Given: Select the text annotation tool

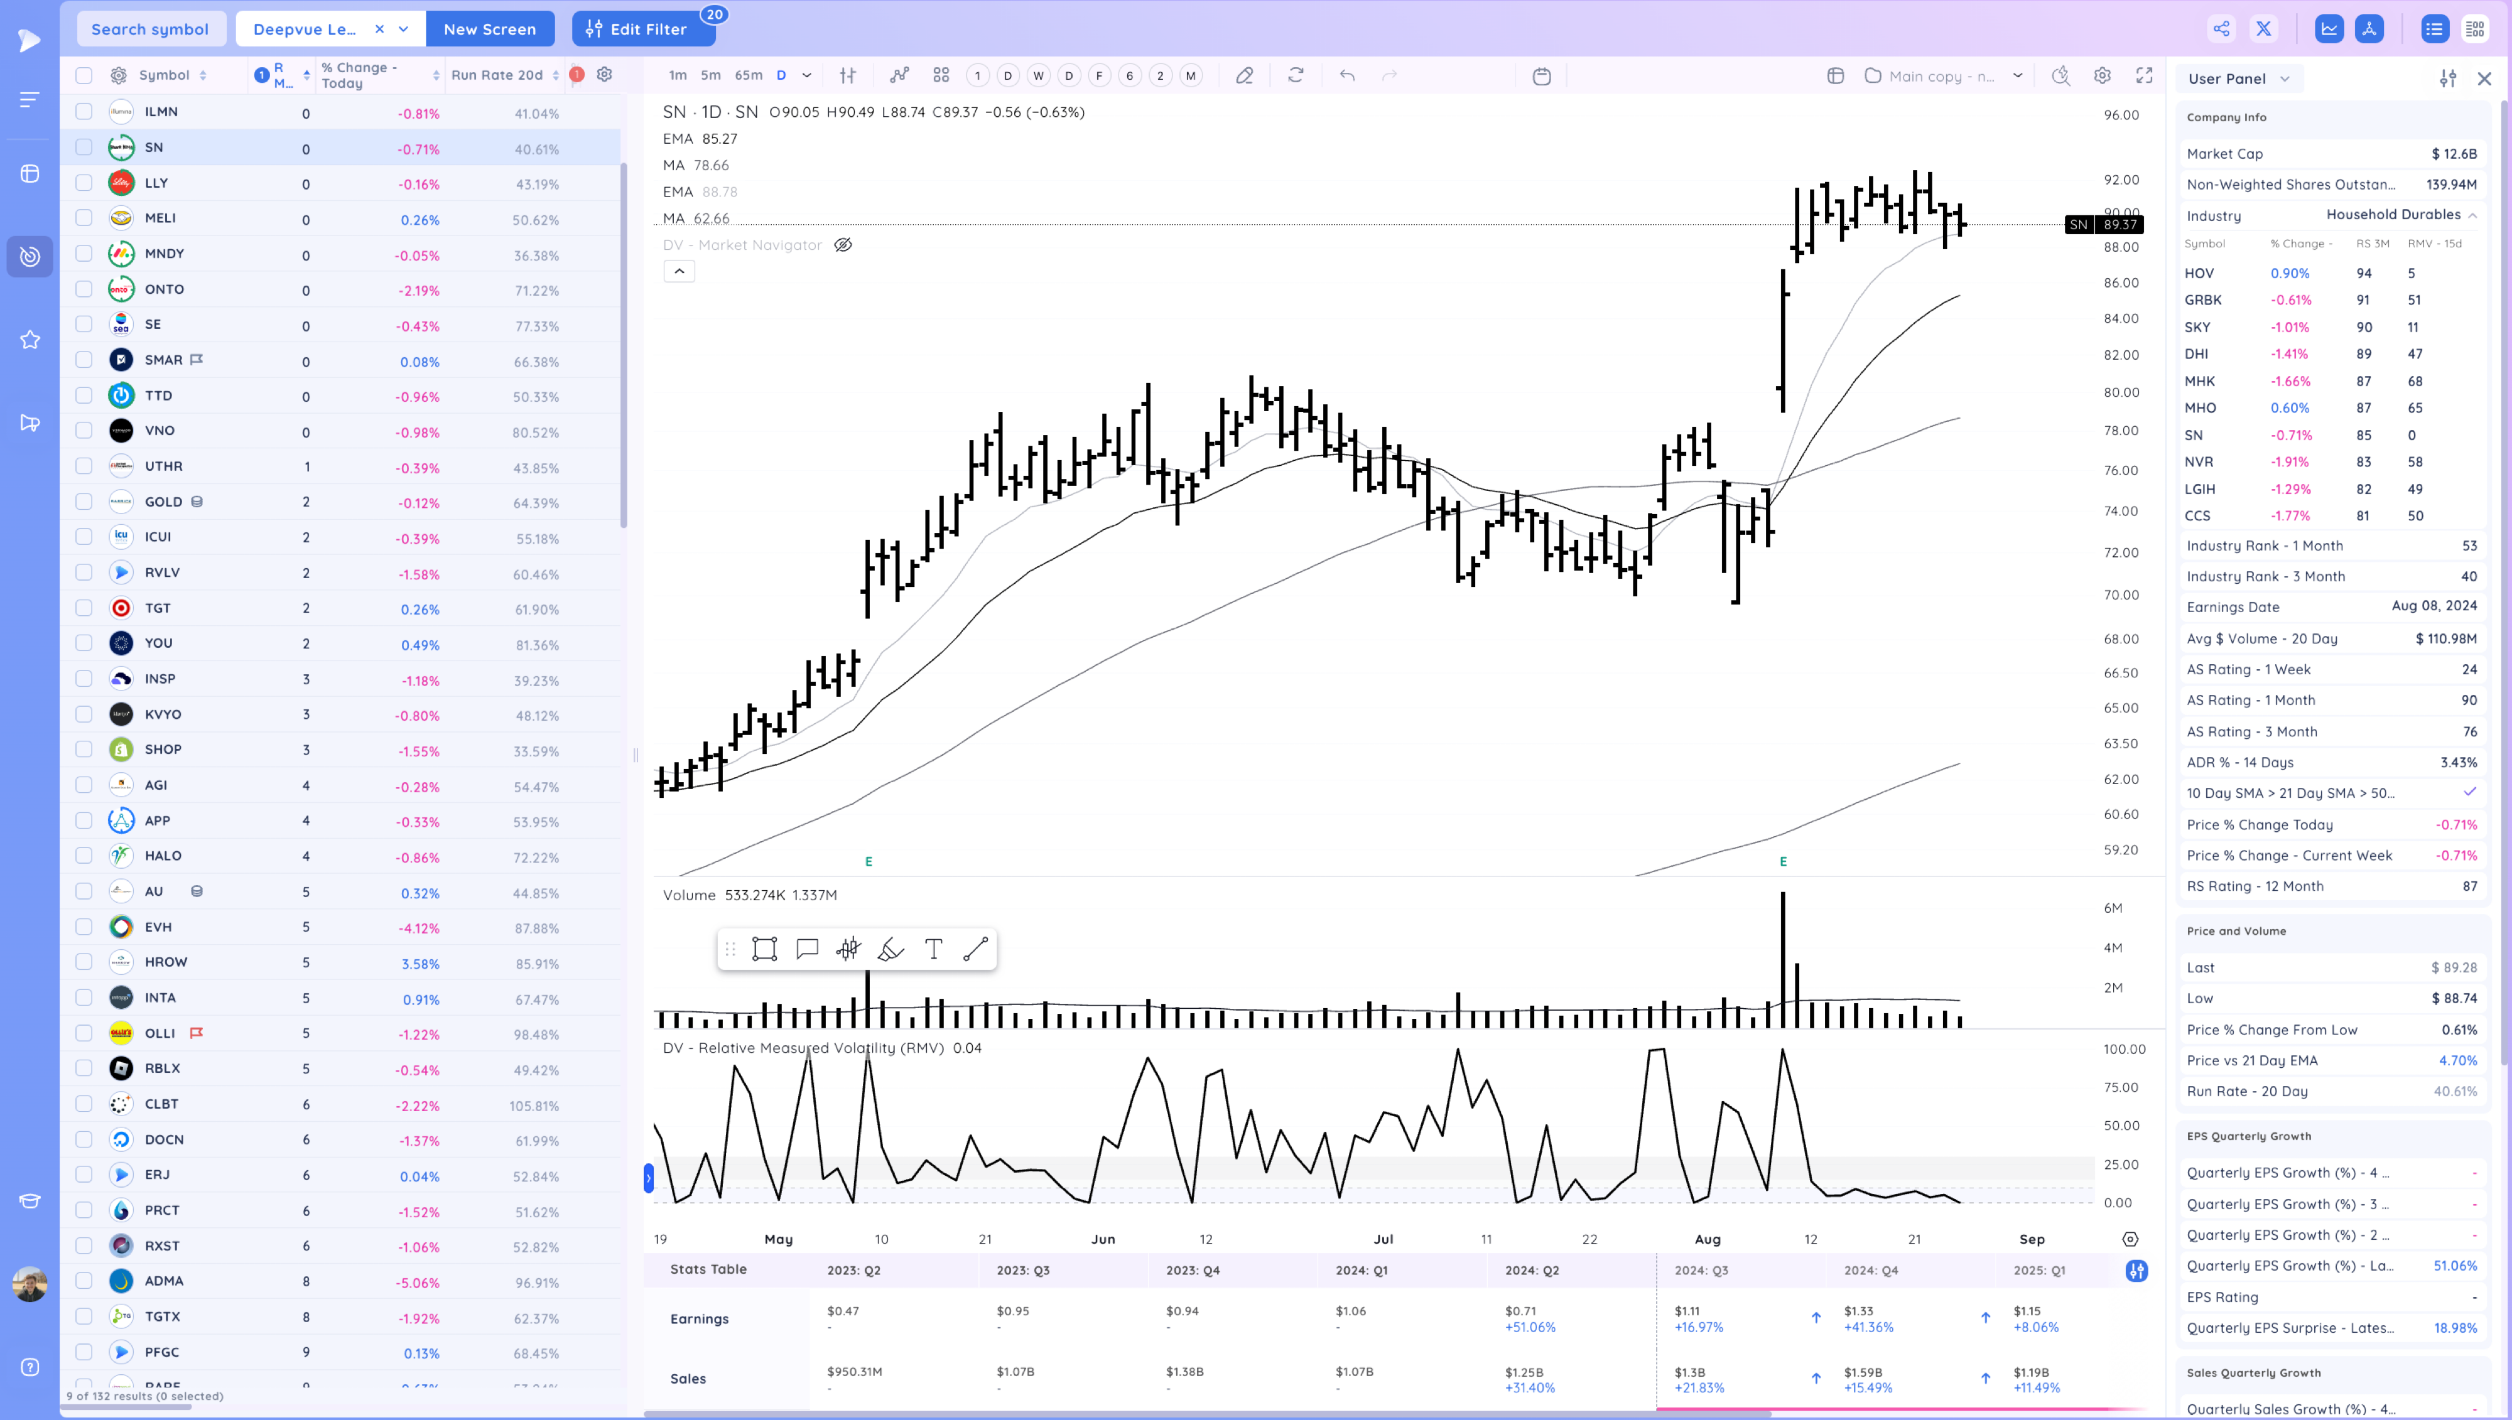Looking at the screenshot, I should click(933, 949).
